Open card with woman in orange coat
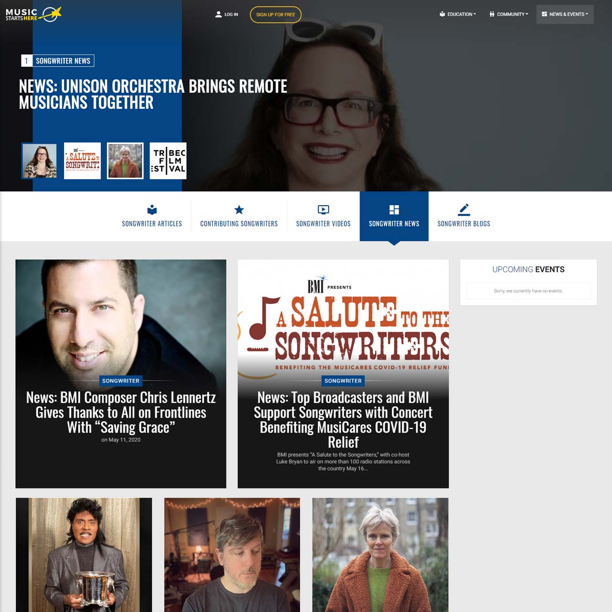Viewport: 612px width, 612px height. [x=381, y=555]
